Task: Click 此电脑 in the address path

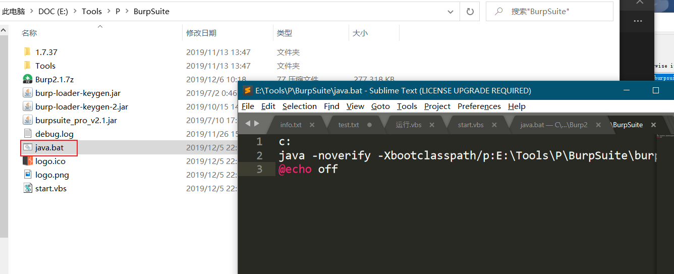Action: [14, 11]
